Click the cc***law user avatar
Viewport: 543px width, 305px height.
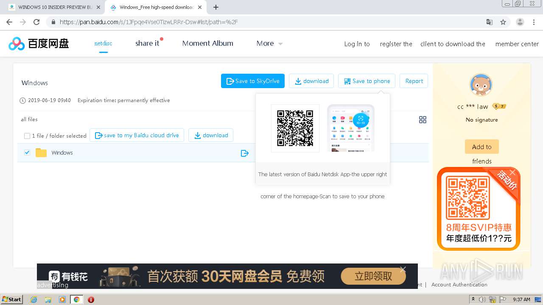[x=481, y=85]
